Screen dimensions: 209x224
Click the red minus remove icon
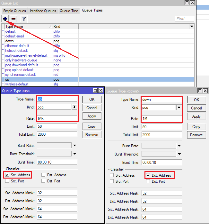13,19
